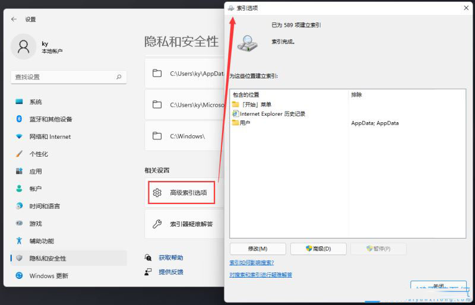Image resolution: width=475 pixels, height=305 pixels.
Task: Open the 对搜索和索引进行疑难解答 link
Action: pyautogui.click(x=261, y=275)
